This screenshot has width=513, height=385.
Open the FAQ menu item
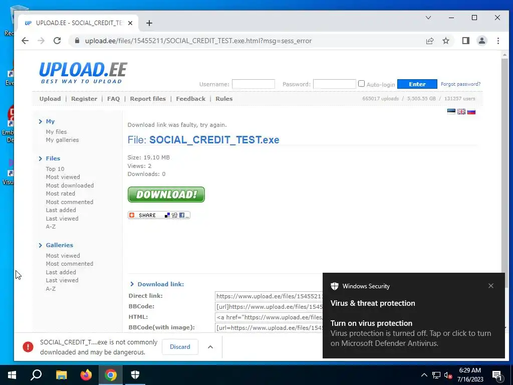pyautogui.click(x=114, y=99)
